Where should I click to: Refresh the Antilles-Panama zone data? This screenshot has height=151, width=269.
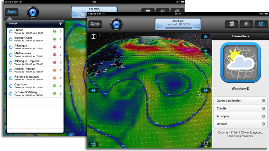[11, 70]
